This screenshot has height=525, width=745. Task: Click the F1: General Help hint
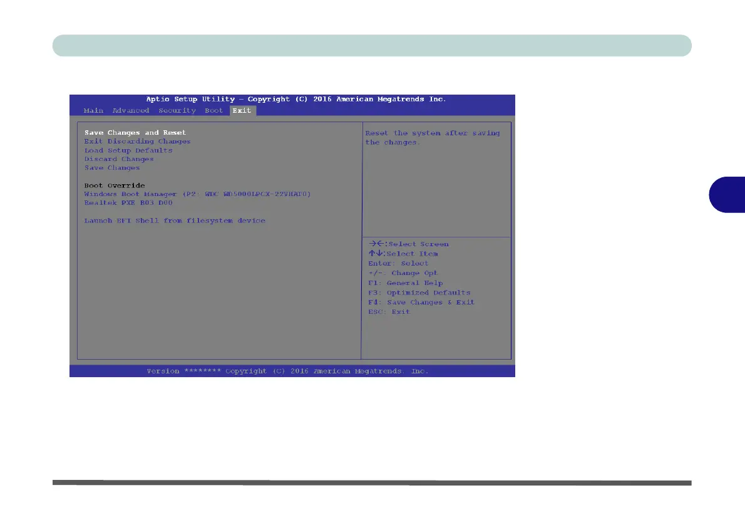pyautogui.click(x=405, y=283)
